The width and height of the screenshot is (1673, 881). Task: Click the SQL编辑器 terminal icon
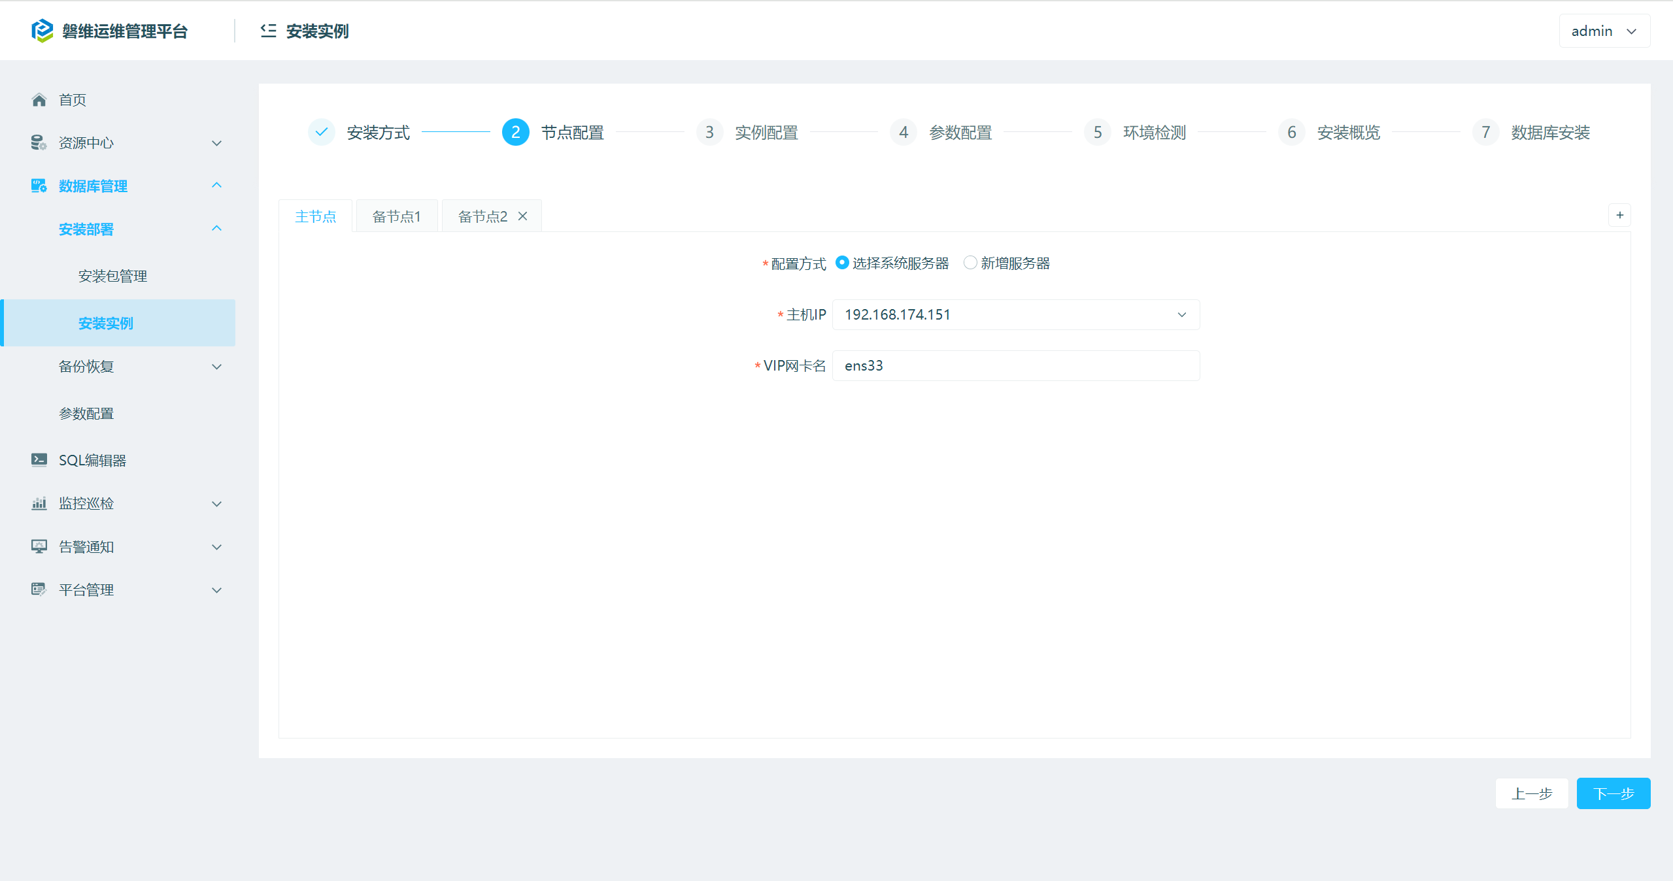(39, 460)
